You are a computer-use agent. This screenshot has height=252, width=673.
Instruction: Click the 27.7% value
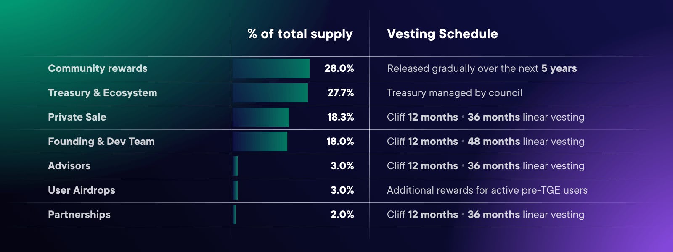(x=341, y=93)
